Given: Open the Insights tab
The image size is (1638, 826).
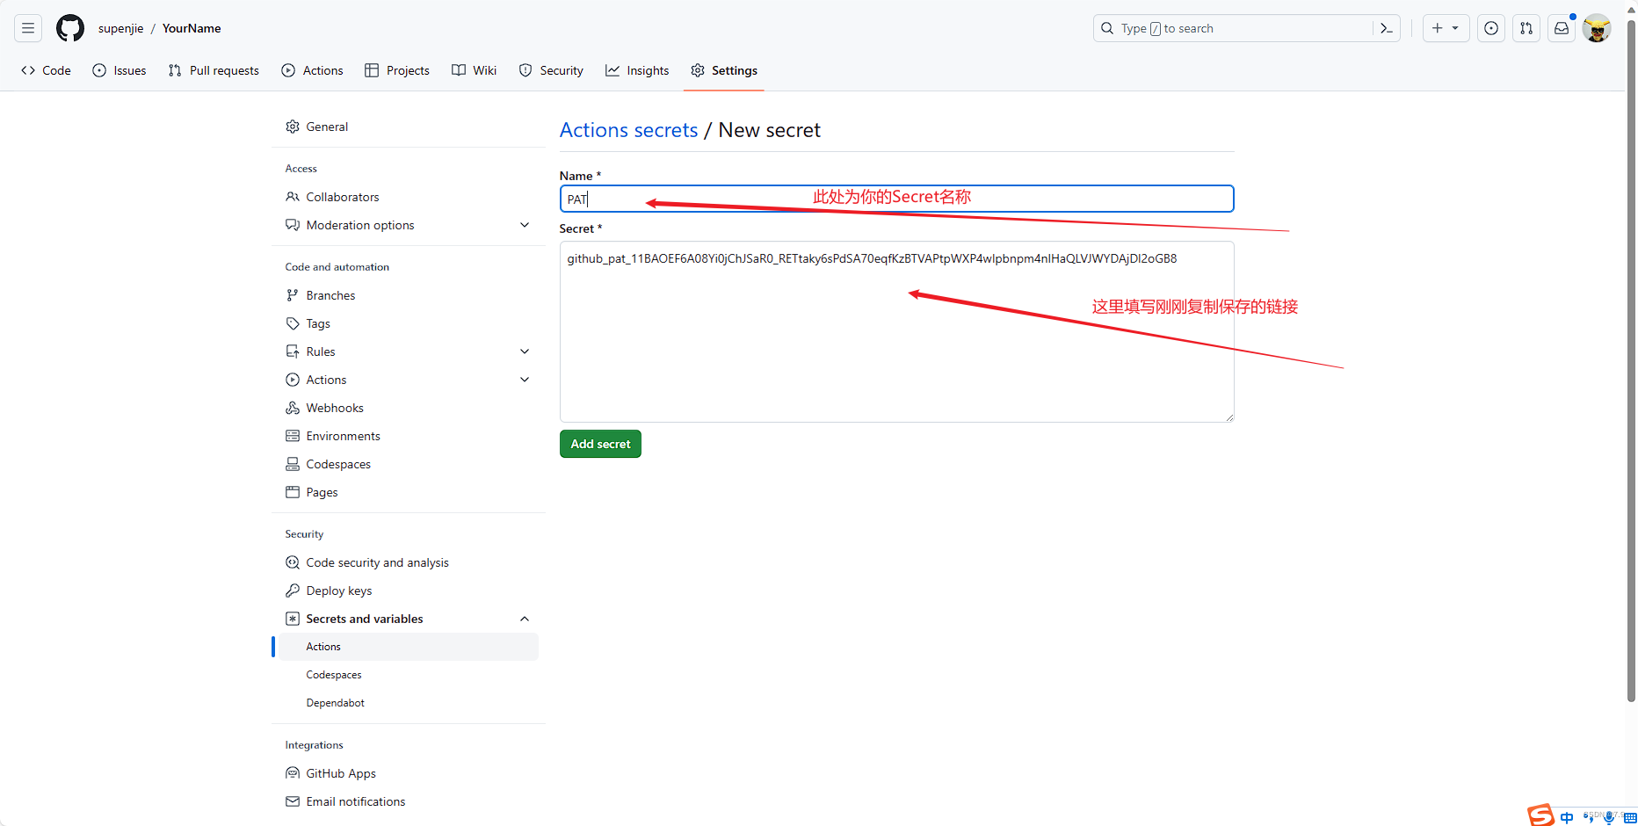Looking at the screenshot, I should click(637, 70).
